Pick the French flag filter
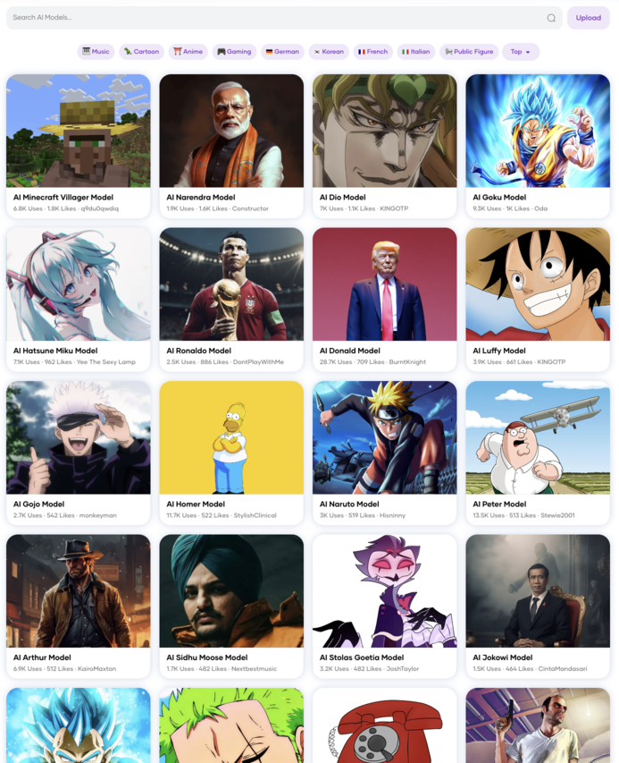This screenshot has width=619, height=763. pyautogui.click(x=372, y=52)
